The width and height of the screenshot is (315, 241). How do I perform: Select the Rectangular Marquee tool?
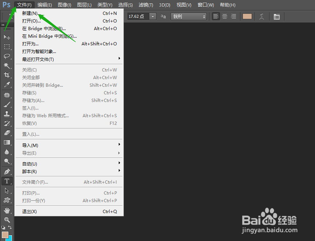tap(7, 46)
